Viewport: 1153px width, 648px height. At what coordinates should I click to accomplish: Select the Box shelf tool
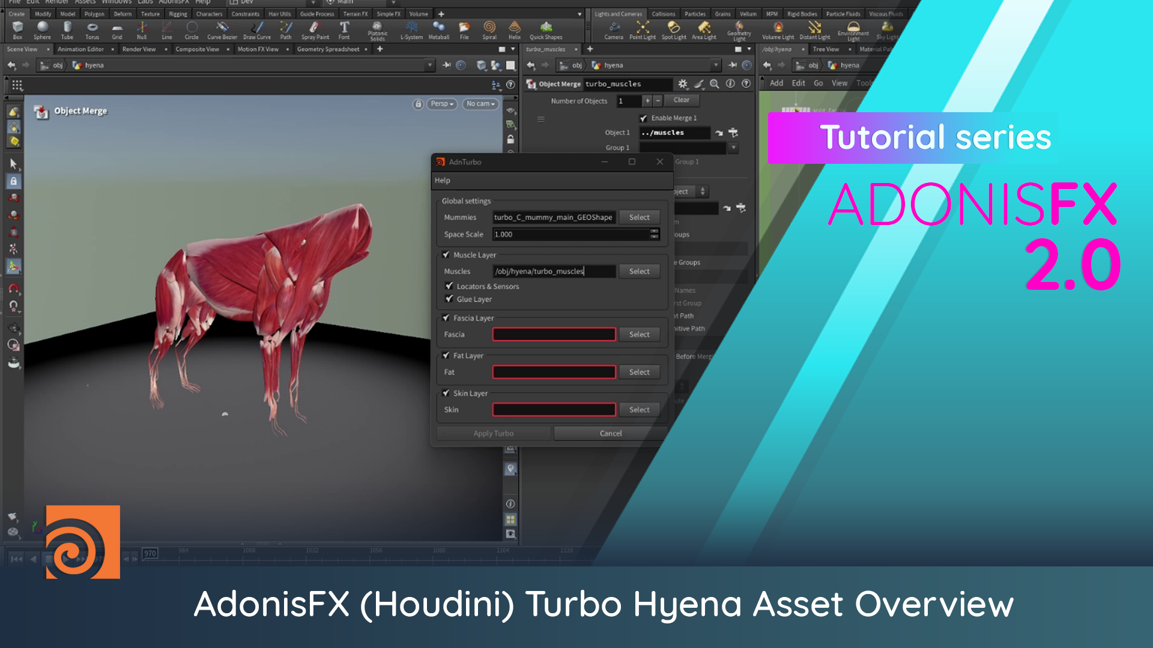tap(17, 30)
